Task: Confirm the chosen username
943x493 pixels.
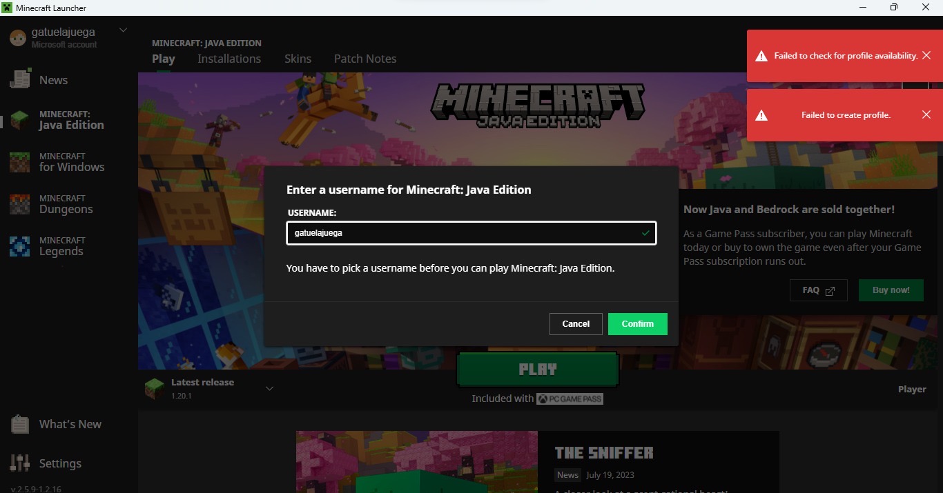Action: (637, 324)
